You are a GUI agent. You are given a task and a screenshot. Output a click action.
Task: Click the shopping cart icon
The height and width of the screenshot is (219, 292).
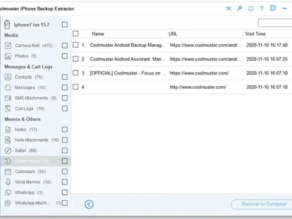pyautogui.click(x=228, y=8)
